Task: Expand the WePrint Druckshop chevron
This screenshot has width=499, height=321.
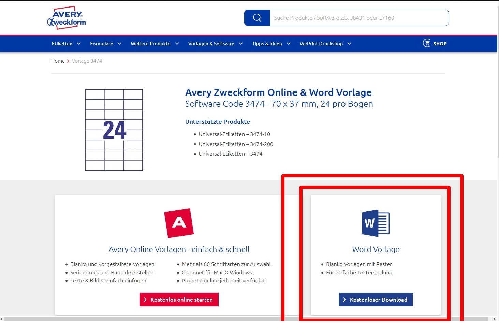Action: 349,44
